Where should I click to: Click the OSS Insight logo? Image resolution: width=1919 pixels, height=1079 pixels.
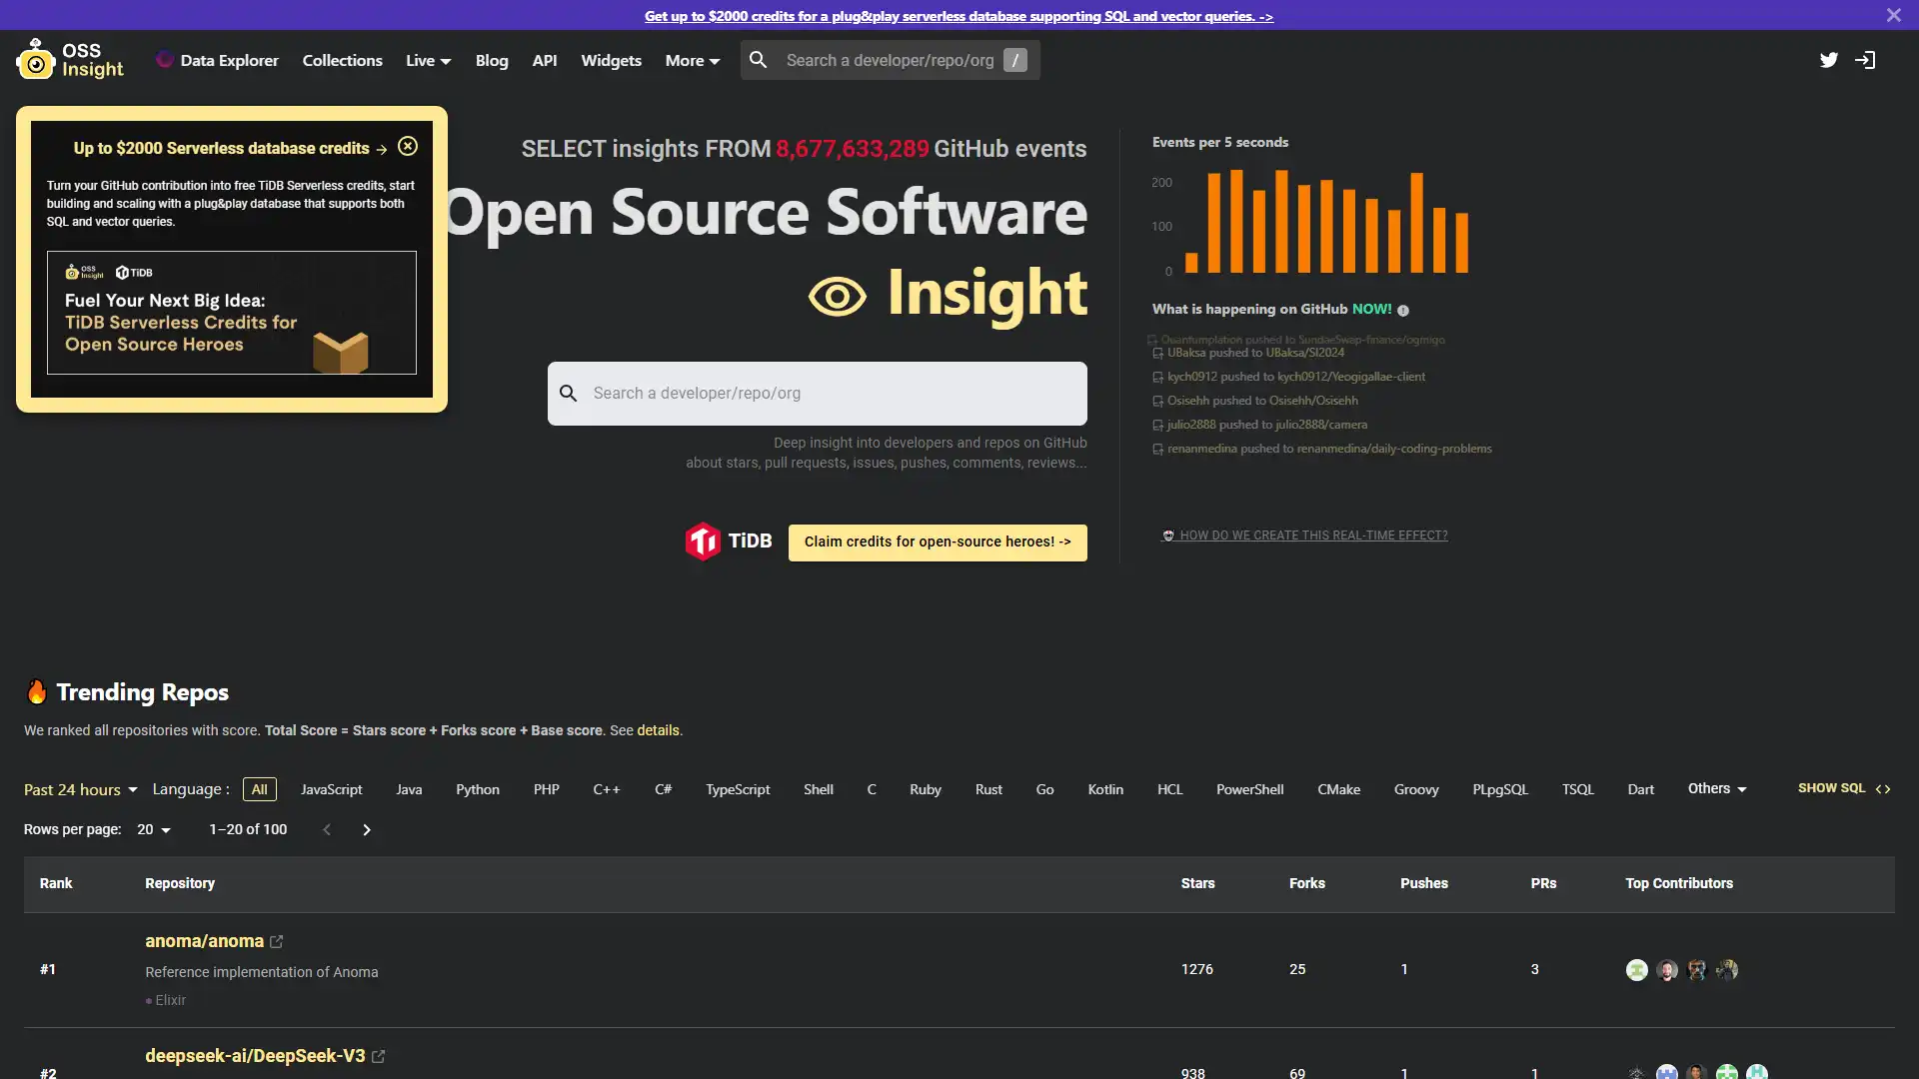(x=70, y=60)
